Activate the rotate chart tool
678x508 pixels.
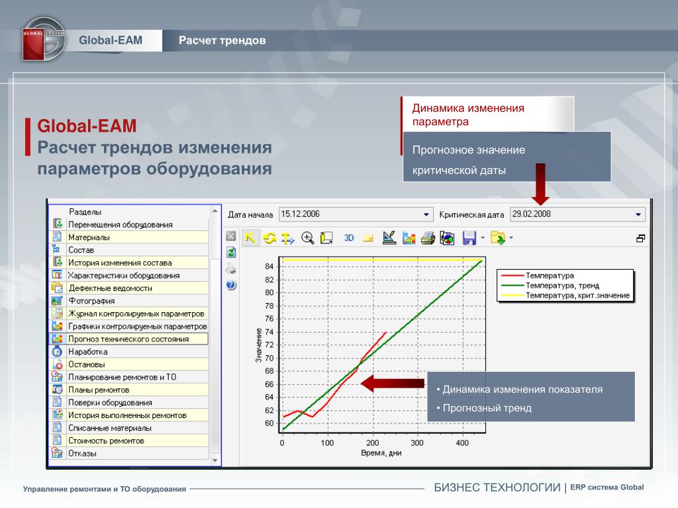[269, 238]
